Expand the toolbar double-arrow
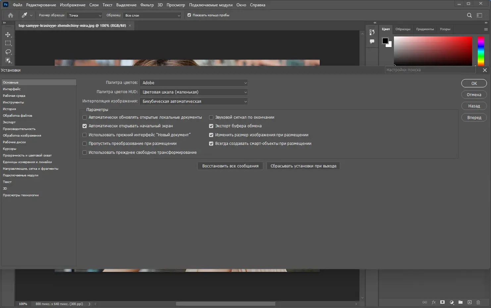The image size is (491, 308). pos(4,23)
